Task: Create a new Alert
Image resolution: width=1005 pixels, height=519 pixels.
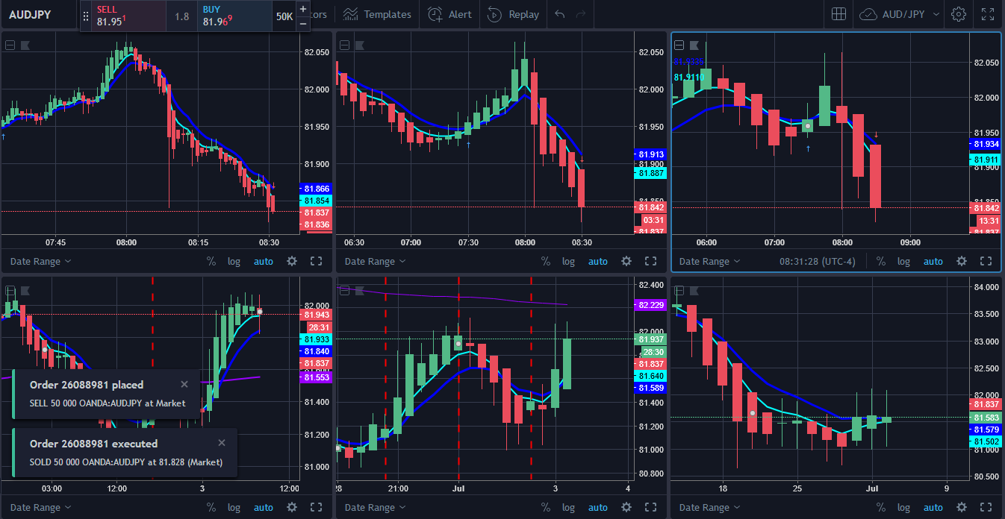Action: tap(450, 14)
